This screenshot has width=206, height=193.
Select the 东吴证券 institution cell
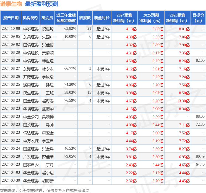[x=31, y=37]
